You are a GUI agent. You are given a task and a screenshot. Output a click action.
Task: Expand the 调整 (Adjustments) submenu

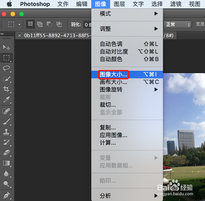click(127, 29)
